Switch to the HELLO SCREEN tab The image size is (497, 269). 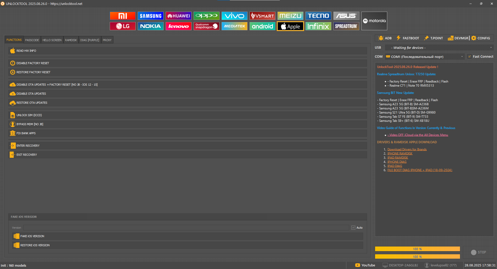[52, 40]
